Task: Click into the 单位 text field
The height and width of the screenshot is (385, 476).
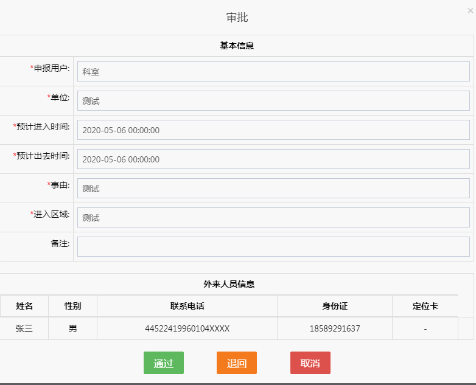Action: pos(273,101)
